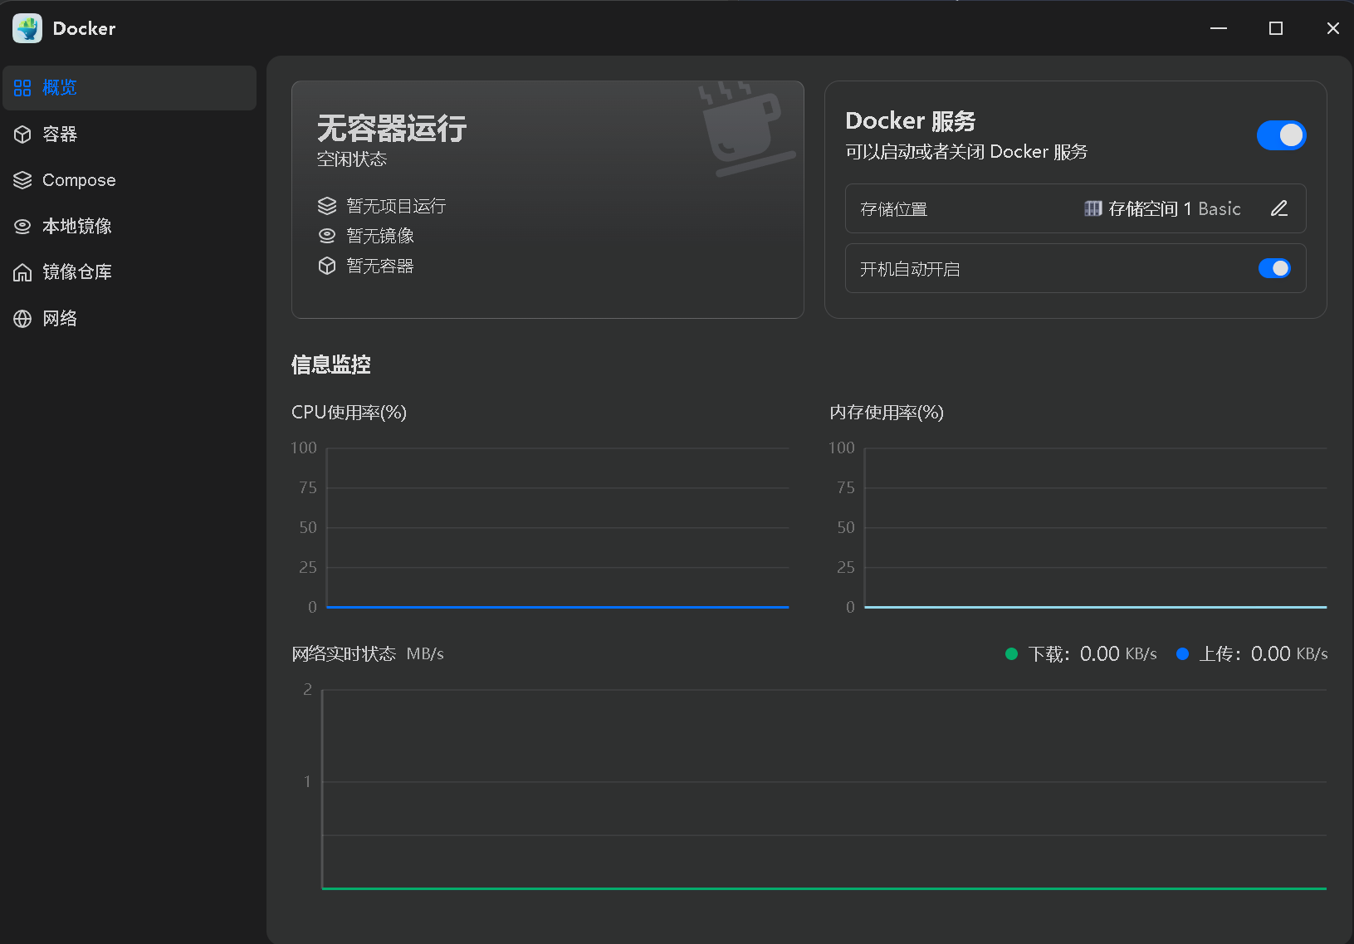1354x944 pixels.
Task: Click the blue 上传 legend dot
Action: (x=1182, y=654)
